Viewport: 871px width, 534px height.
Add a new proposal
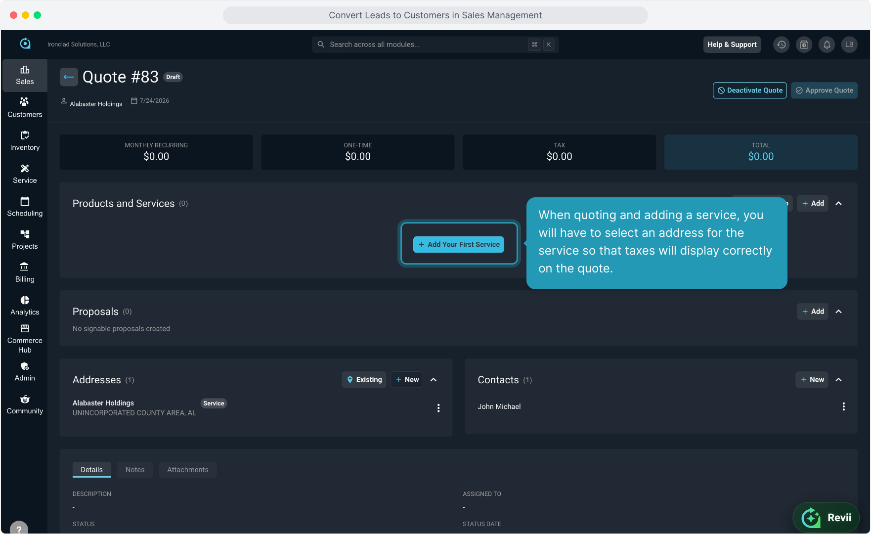[x=813, y=311]
